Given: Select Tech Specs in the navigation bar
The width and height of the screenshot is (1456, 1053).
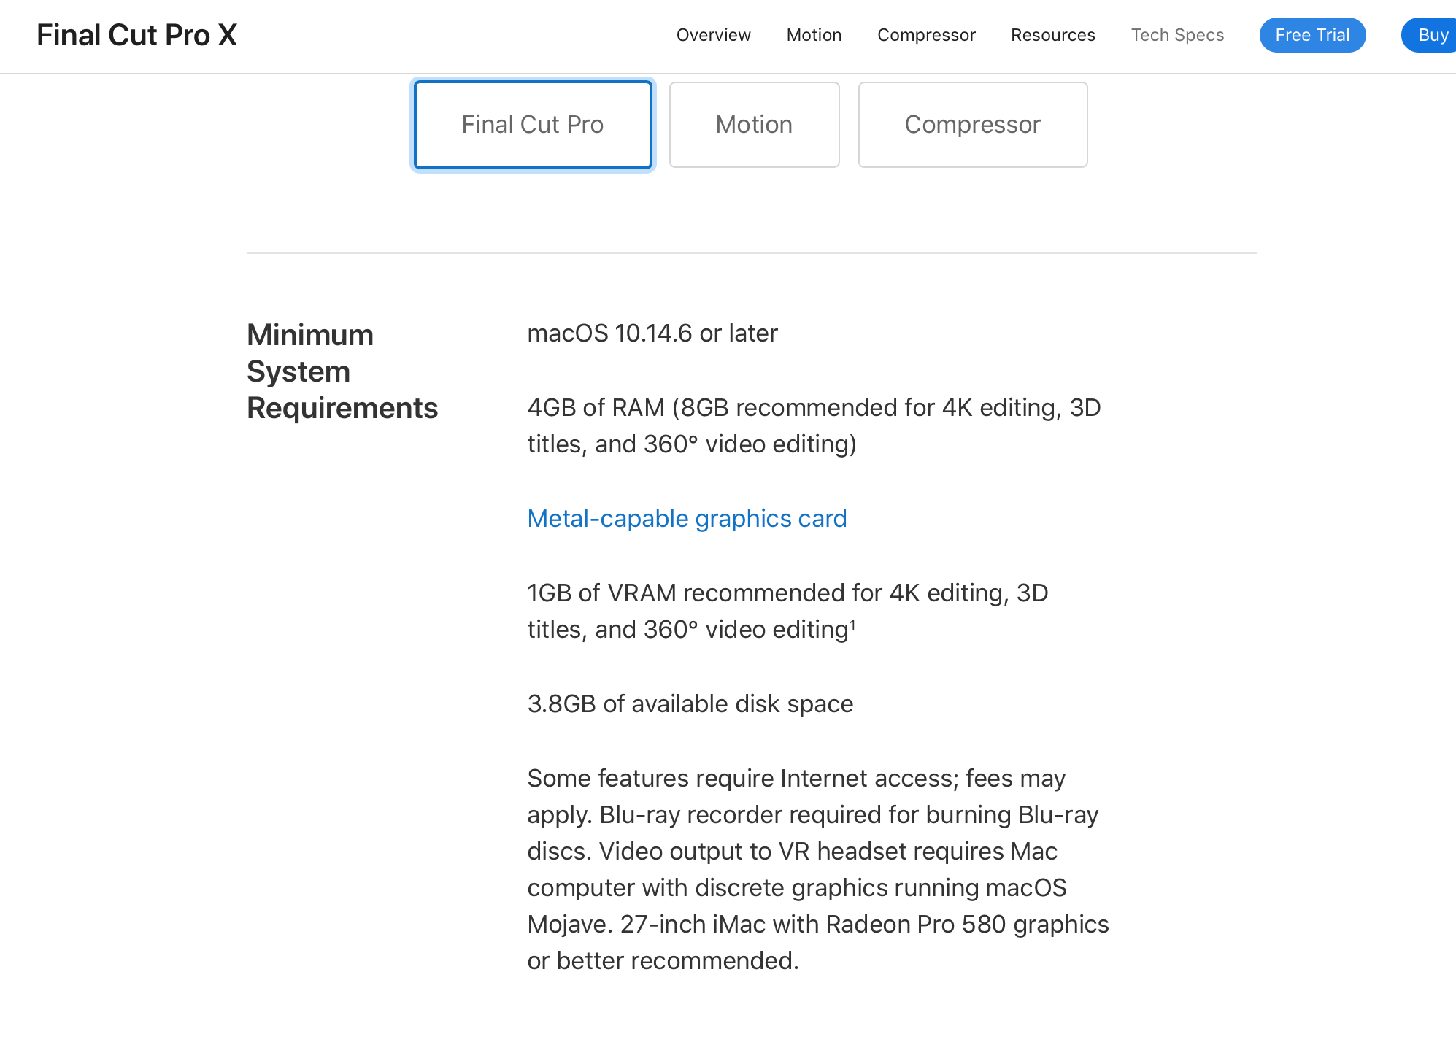Looking at the screenshot, I should point(1177,35).
